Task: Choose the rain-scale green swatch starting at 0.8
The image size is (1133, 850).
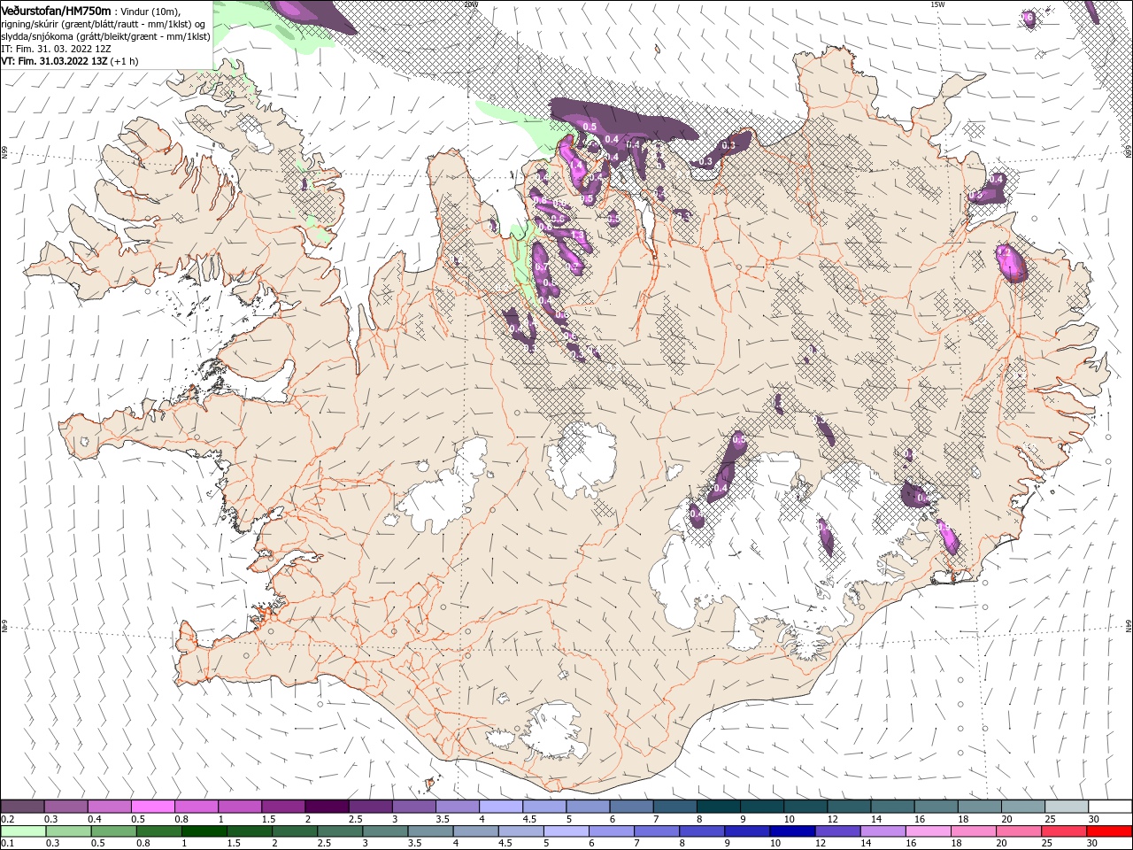Action: [x=158, y=831]
